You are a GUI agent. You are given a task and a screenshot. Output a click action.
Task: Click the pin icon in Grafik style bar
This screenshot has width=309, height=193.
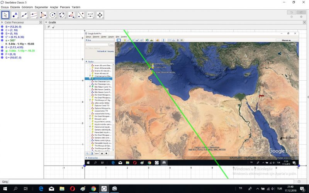point(49,27)
